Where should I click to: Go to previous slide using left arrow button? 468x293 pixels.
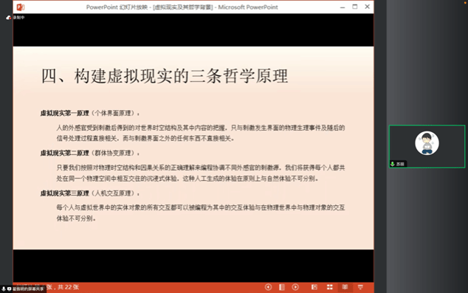268,287
